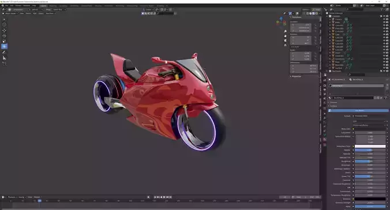Switch perspective/orthographic grid icon
390x210 pixels.
[285, 45]
